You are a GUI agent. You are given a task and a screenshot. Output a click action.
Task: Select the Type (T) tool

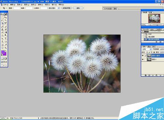6,38
